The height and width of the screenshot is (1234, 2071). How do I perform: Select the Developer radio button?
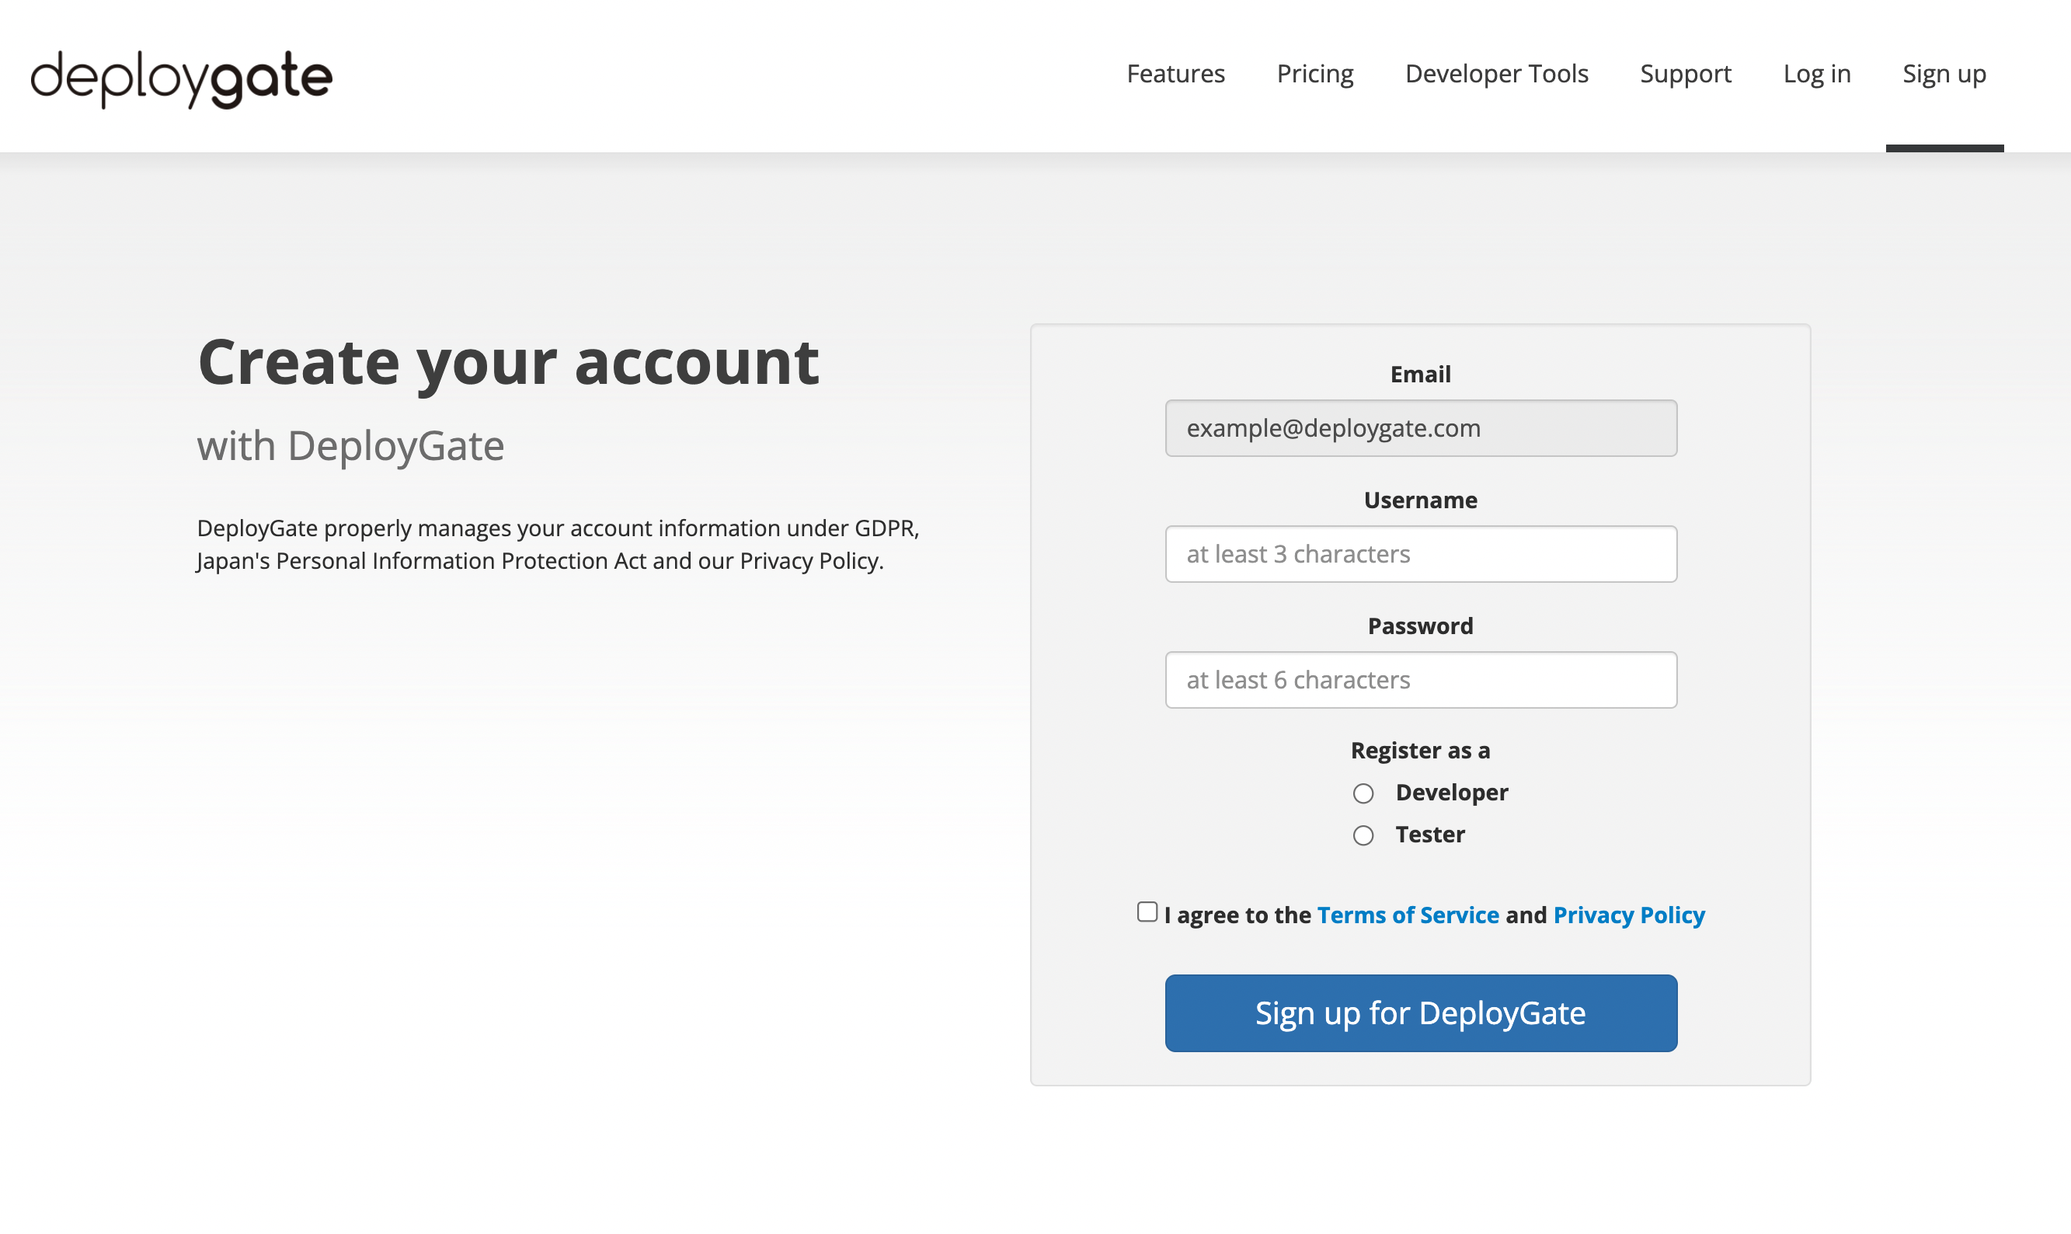tap(1363, 793)
